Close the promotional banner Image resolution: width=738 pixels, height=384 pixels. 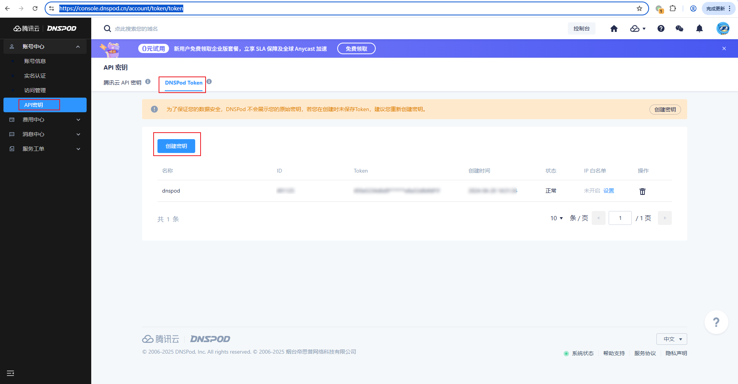(724, 48)
